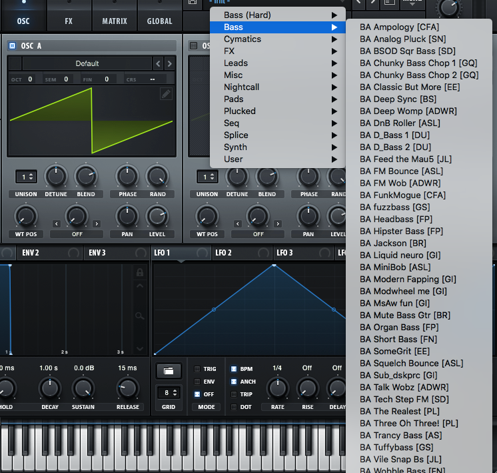497x473 pixels.
Task: Enable the OSC A power toggle
Action: pos(13,46)
